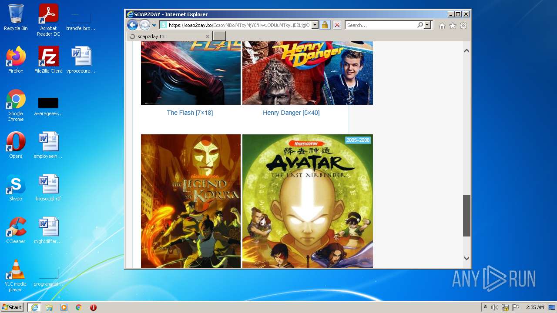Open the search provider dropdown arrow
This screenshot has width=557, height=313.
[427, 25]
